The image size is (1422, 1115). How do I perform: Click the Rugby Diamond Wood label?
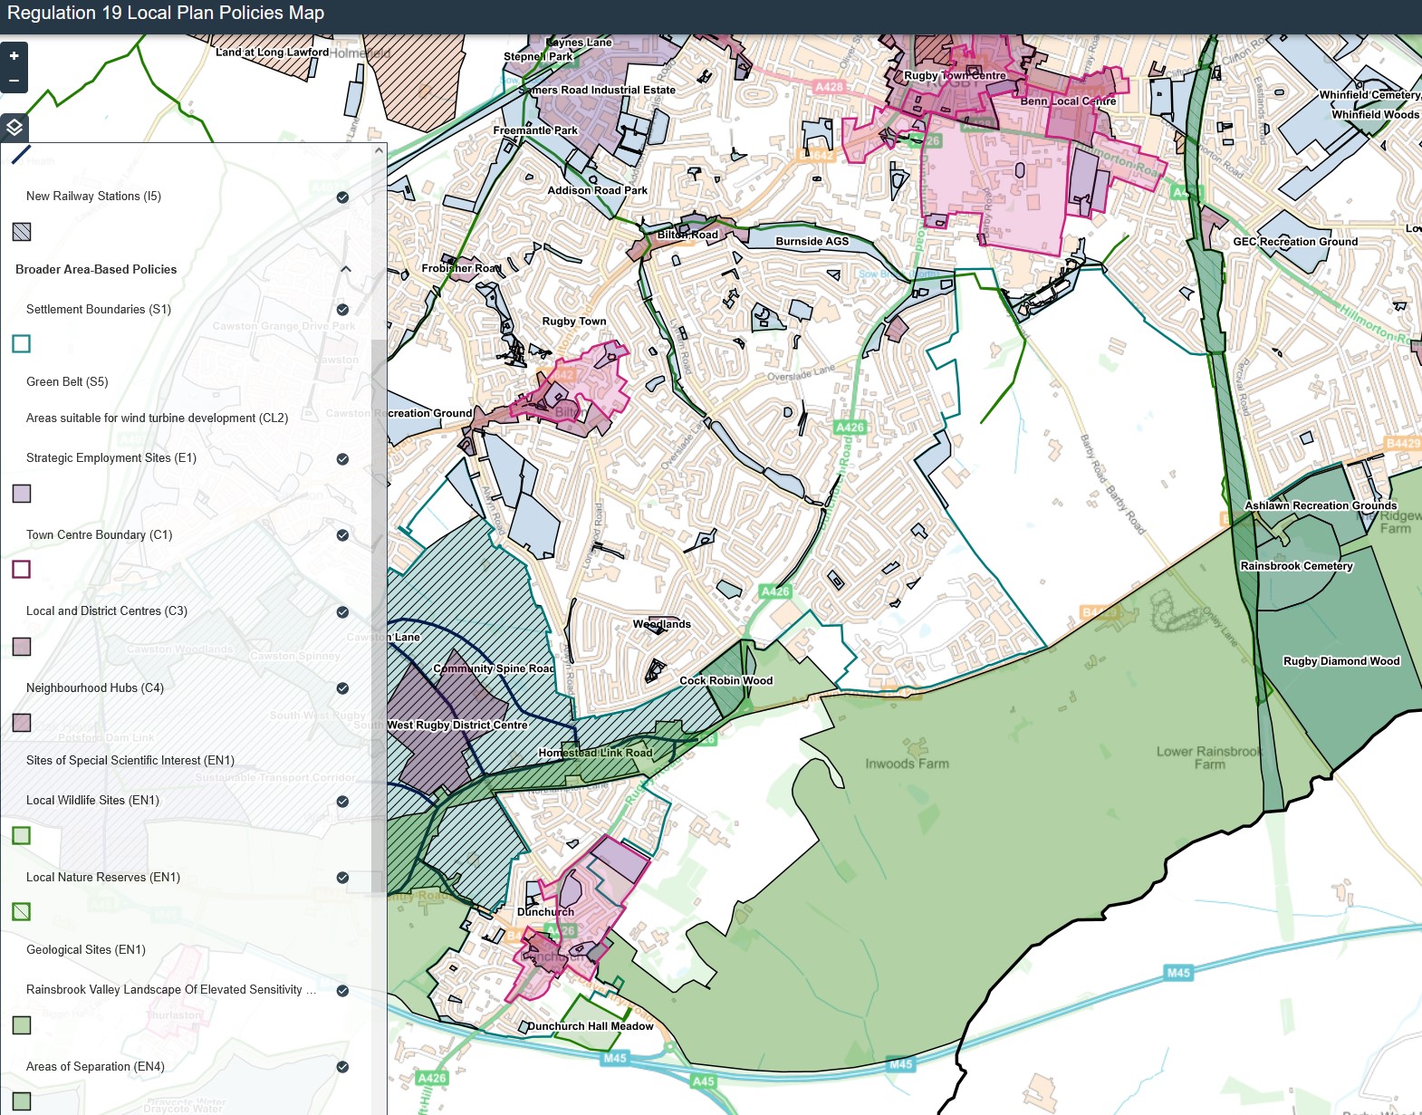(1341, 661)
